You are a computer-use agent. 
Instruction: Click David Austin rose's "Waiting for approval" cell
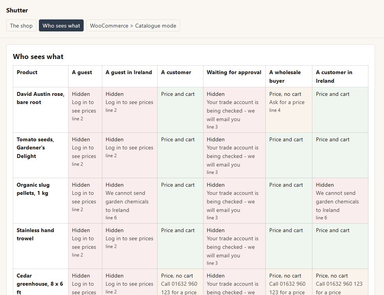click(x=234, y=110)
